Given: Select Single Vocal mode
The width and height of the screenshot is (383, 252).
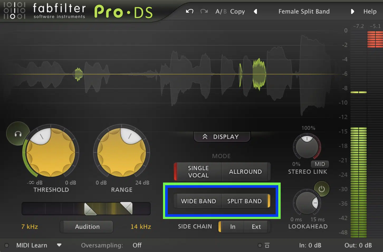Looking at the screenshot, I should 198,172.
